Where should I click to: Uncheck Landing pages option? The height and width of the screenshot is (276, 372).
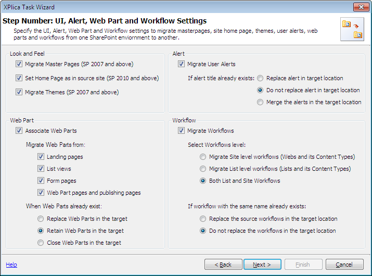point(41,157)
